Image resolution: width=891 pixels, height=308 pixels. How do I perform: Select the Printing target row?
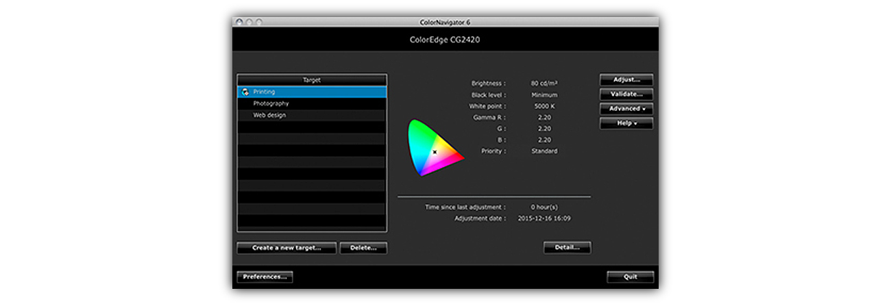(312, 92)
